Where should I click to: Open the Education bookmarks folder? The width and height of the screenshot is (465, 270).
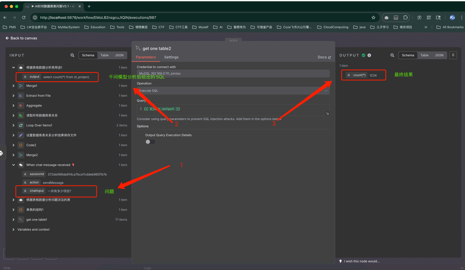[95, 27]
